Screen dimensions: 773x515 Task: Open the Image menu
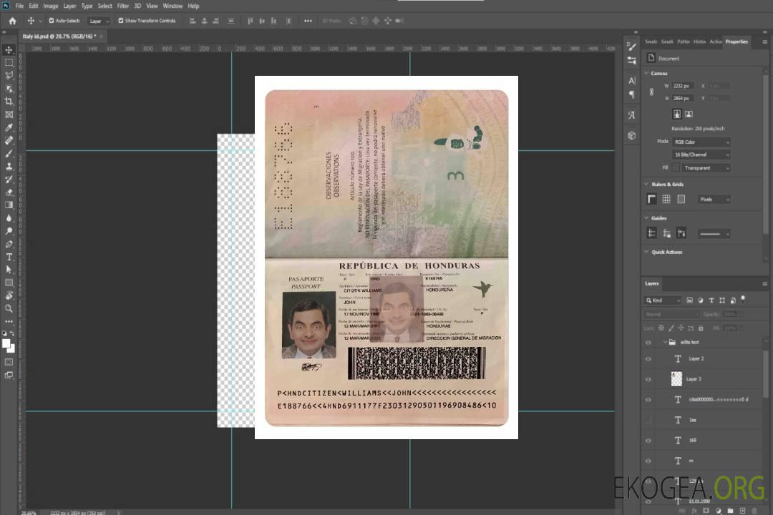[x=50, y=6]
